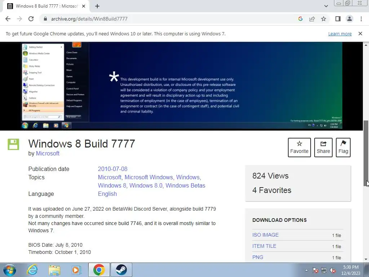Click the muted volume tray icon

click(x=333, y=270)
